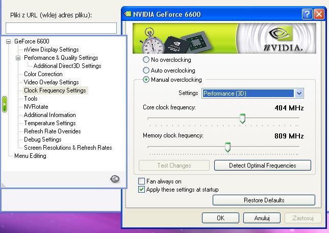Open Tools in the tree
Image resolution: width=329 pixels, height=233 pixels.
(31, 99)
